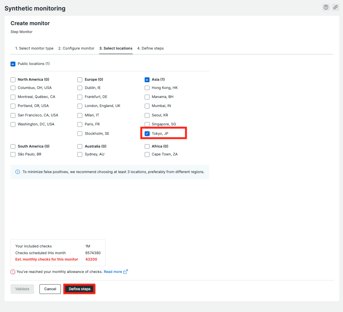This screenshot has width=343, height=312.
Task: Click the Step Monitor subtitle
Action: click(21, 32)
